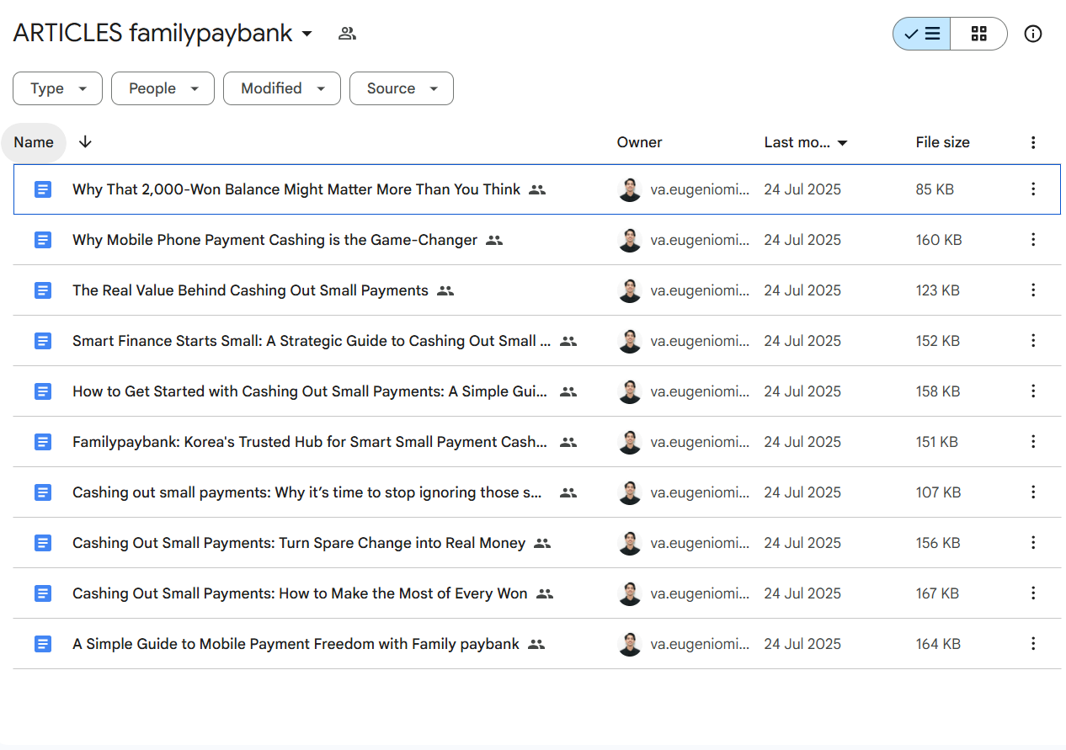The width and height of the screenshot is (1066, 750).
Task: Open more actions for 'A Simple Guide to Mobile'
Action: point(1033,644)
